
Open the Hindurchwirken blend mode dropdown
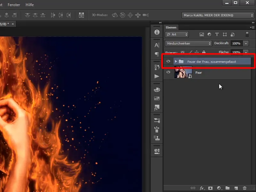(188, 44)
